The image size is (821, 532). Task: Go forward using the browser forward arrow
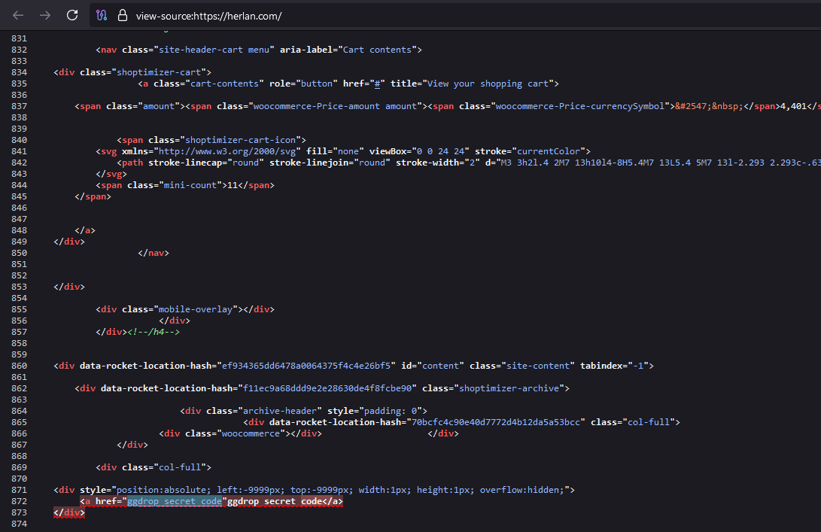pyautogui.click(x=45, y=16)
